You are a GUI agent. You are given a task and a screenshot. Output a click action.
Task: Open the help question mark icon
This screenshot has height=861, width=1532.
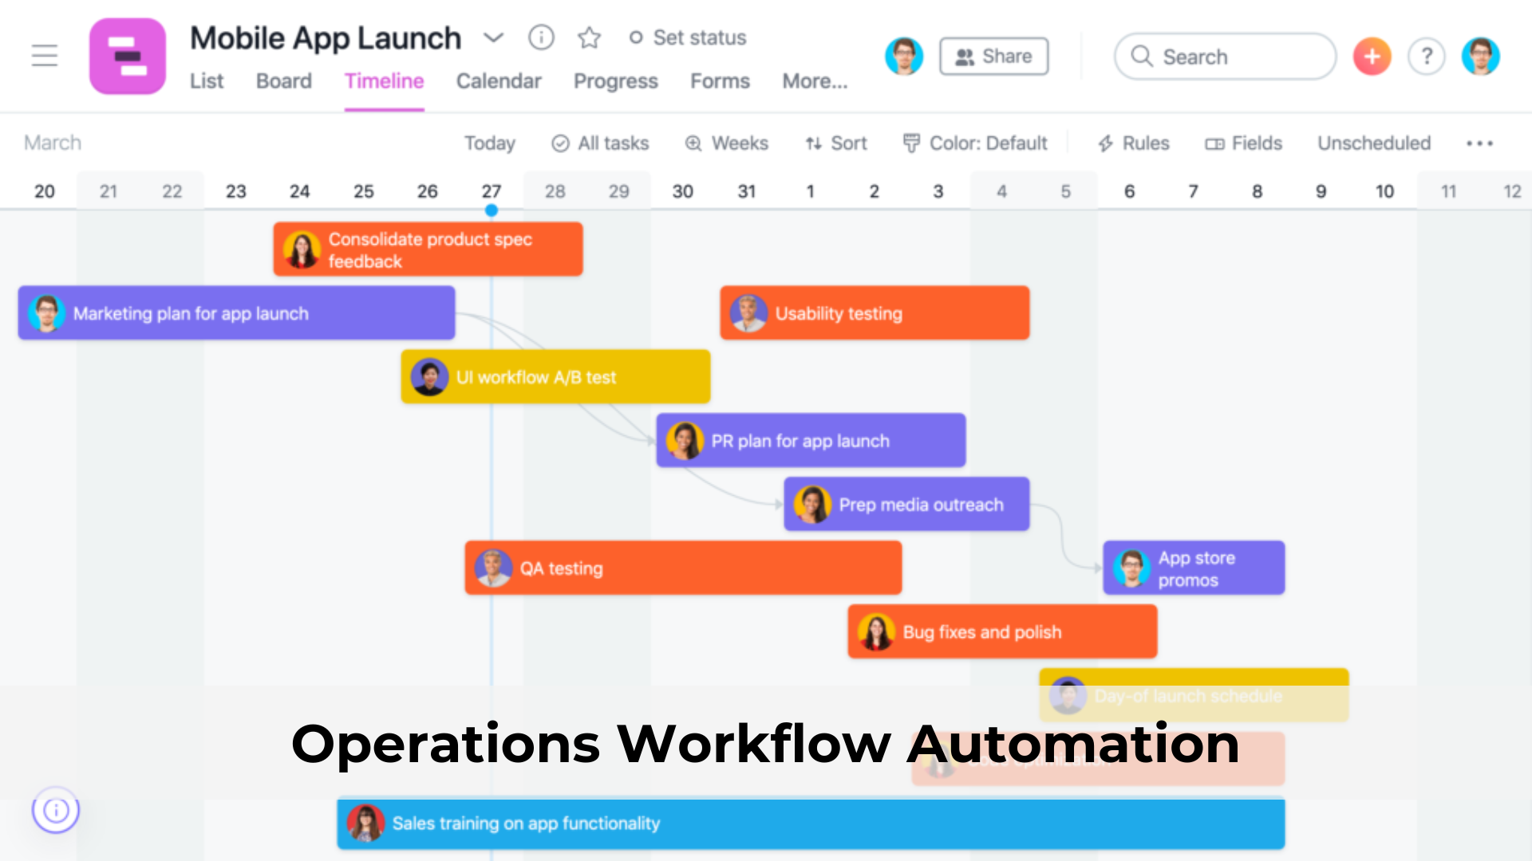coord(1427,57)
